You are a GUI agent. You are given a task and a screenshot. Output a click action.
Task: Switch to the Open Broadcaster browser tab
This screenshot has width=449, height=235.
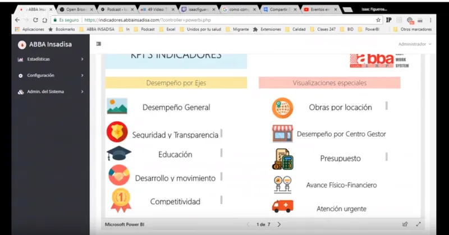pos(76,10)
